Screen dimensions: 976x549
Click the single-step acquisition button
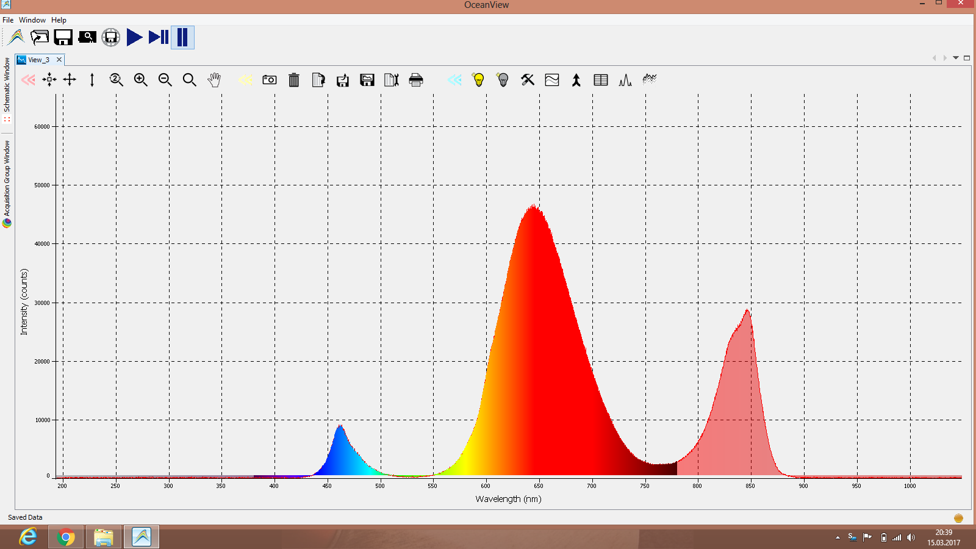coord(159,37)
